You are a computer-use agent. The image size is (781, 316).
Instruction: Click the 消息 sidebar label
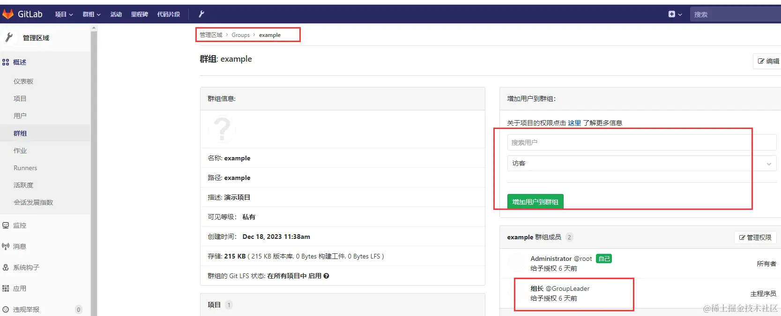pos(20,246)
